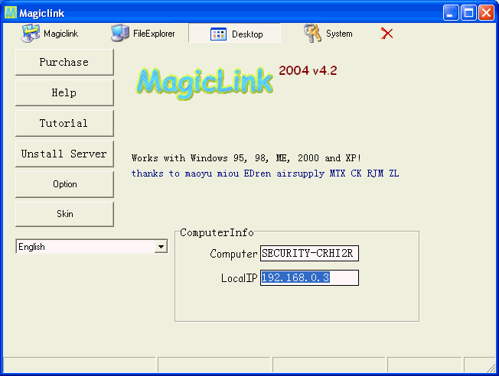Focus the LocalIP address field
499x376 pixels.
click(x=309, y=277)
